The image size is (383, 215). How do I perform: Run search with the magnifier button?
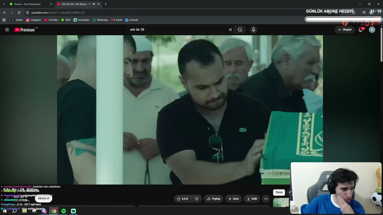(240, 30)
